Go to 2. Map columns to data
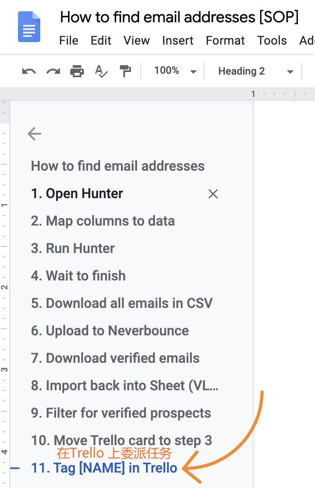The height and width of the screenshot is (488, 315). point(103,221)
